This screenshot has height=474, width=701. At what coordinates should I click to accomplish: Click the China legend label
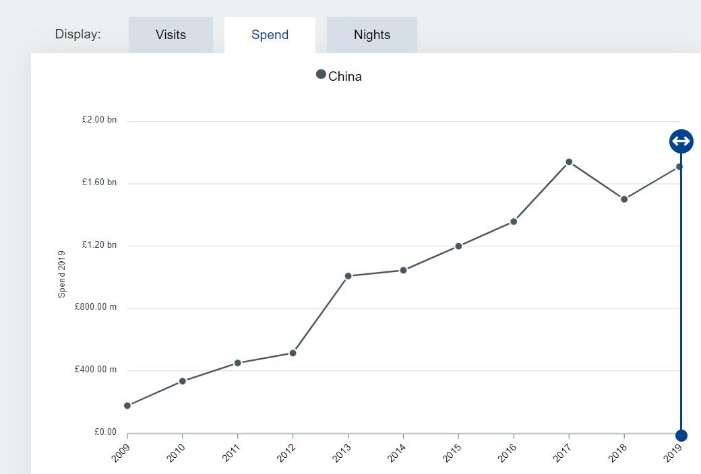click(345, 77)
